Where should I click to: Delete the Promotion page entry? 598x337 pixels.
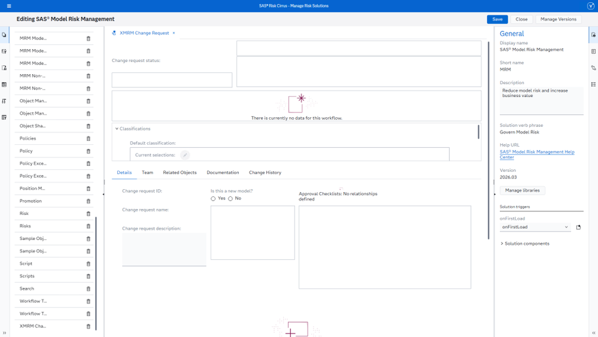(x=88, y=201)
